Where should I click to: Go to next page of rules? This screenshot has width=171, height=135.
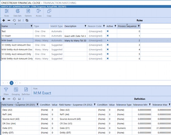[x=16, y=83]
